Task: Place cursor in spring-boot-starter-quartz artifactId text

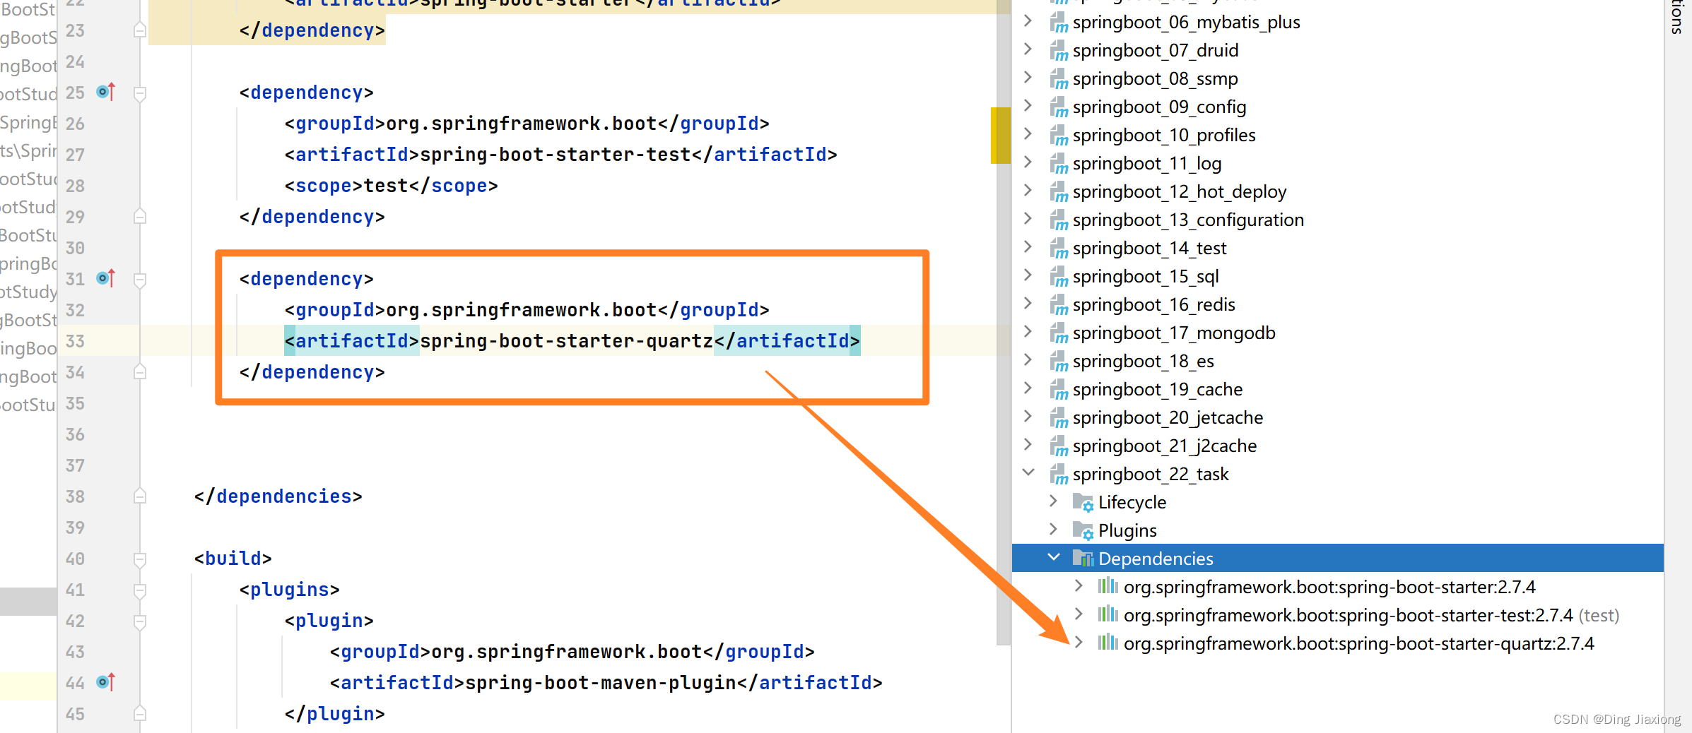Action: coord(566,341)
